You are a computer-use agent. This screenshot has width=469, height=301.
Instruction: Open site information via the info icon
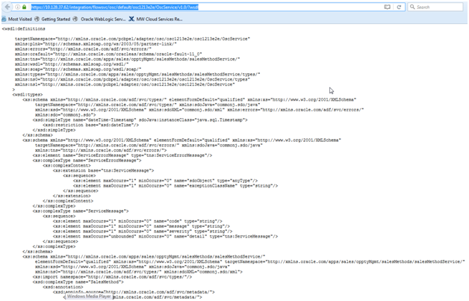[x=18, y=7]
